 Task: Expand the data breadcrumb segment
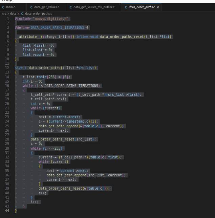click(13, 13)
